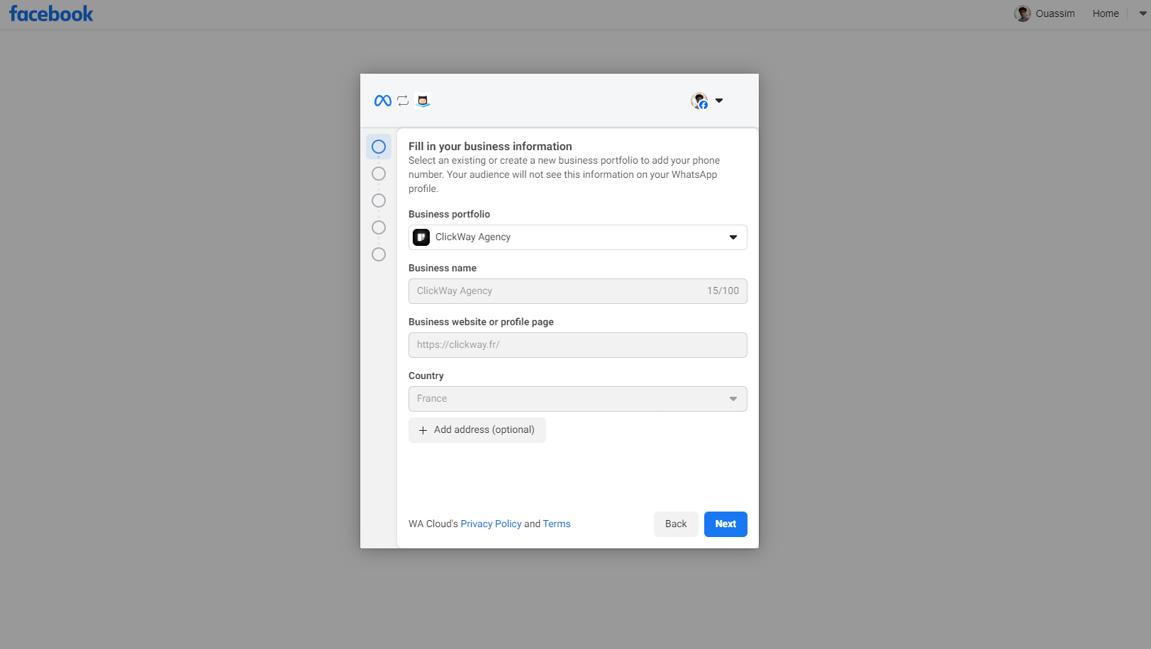Select the first highlighted step circle

coord(379,147)
